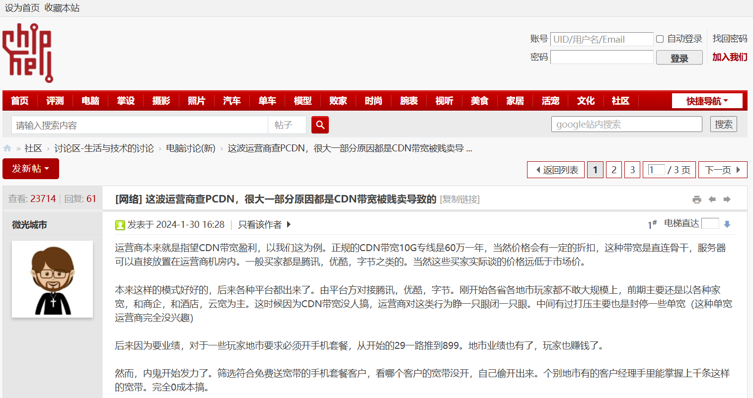The height and width of the screenshot is (398, 753).
Task: Click the thread title breadcrumb link
Action: click(x=350, y=148)
